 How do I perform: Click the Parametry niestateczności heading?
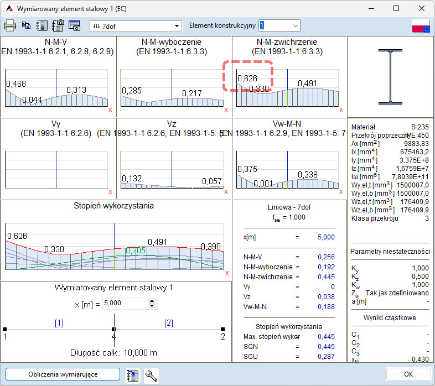pos(390,252)
